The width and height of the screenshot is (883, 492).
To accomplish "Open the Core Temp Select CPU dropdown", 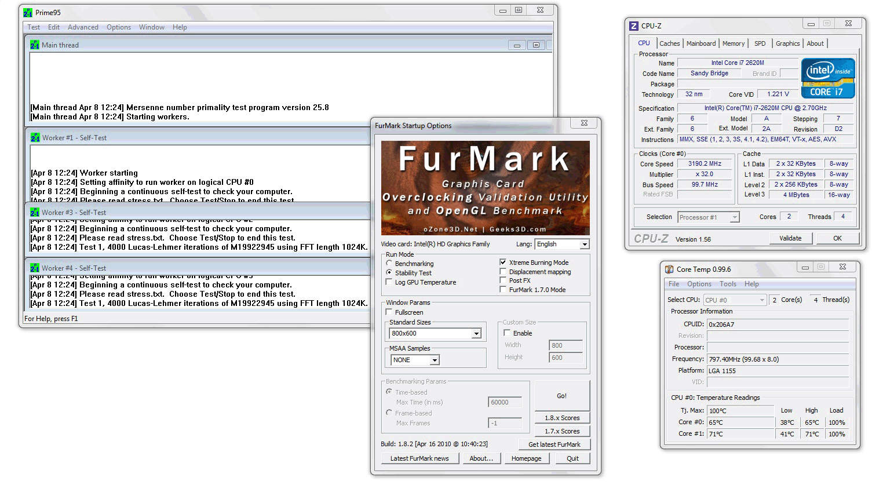I will [762, 300].
